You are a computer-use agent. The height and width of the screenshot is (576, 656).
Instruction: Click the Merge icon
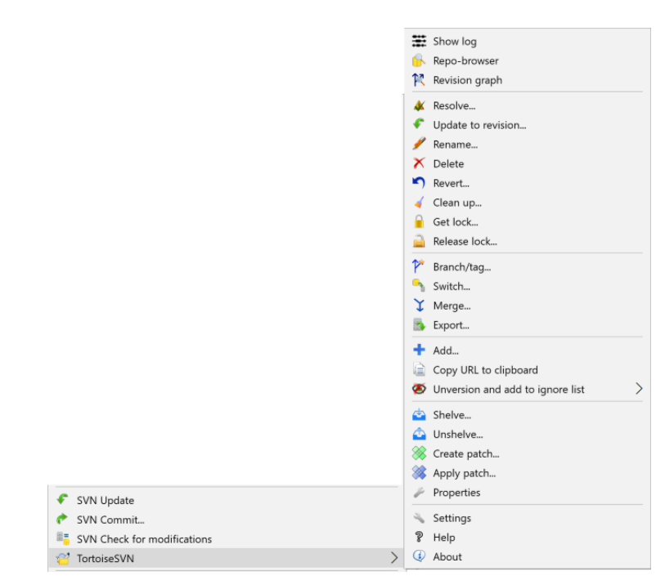[x=419, y=306]
